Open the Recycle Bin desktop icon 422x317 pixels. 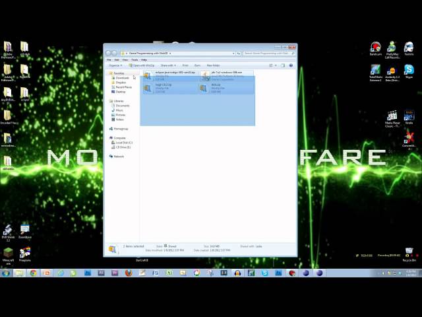coord(409,255)
